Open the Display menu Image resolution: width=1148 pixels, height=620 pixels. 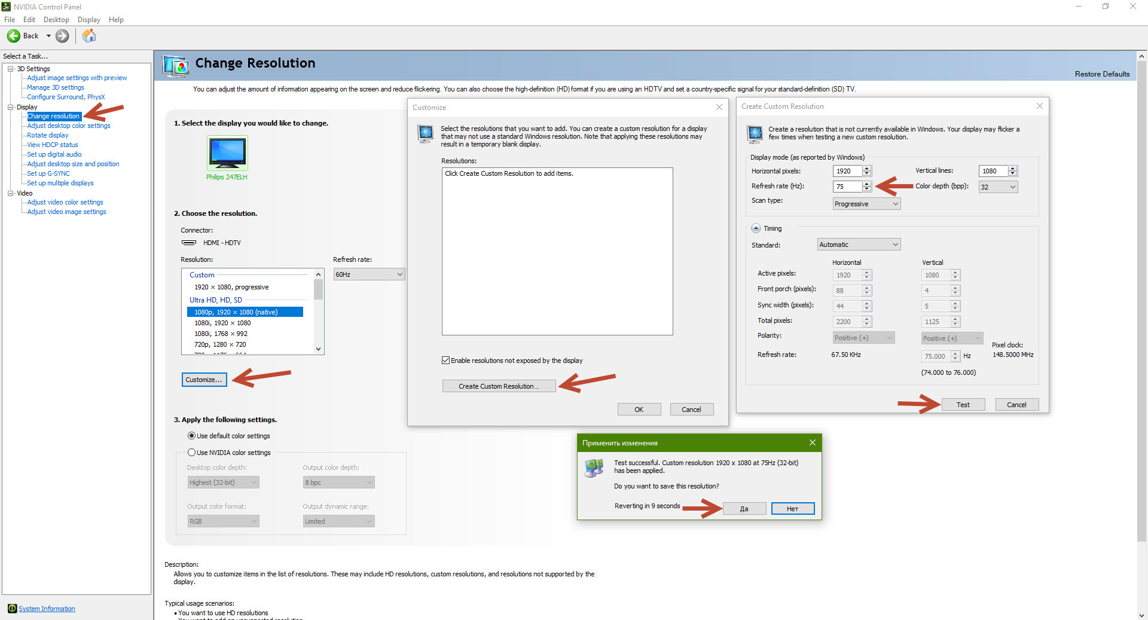(x=89, y=20)
